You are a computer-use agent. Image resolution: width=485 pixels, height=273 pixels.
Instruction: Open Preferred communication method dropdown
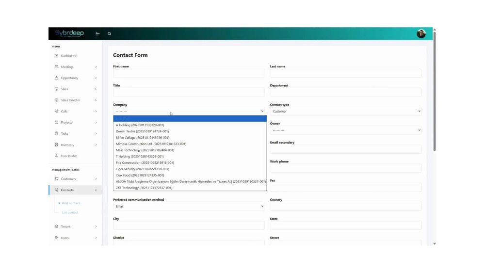pyautogui.click(x=189, y=206)
